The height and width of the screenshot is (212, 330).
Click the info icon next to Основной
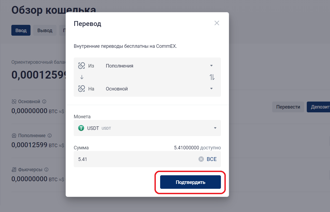44,102
